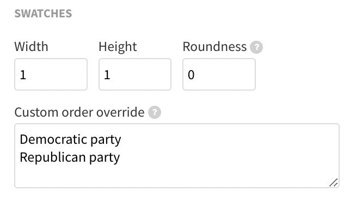Viewport: 356px width, 204px height.
Task: Place cursor on the Republican party line
Action: pyautogui.click(x=70, y=157)
